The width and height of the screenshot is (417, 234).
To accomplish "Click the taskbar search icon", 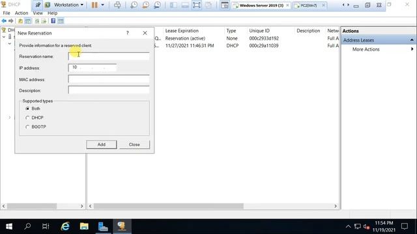I will pos(27,226).
